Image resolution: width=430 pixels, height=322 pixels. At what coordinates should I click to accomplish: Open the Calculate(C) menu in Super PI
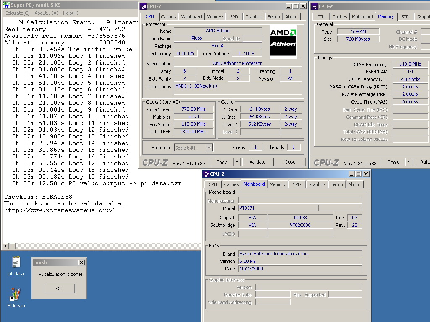17,13
